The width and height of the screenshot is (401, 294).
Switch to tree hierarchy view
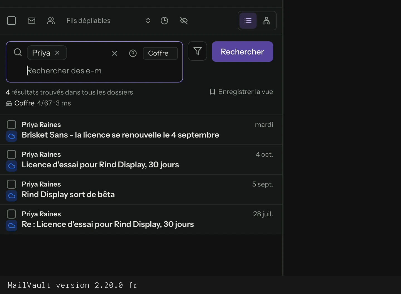[x=266, y=21]
